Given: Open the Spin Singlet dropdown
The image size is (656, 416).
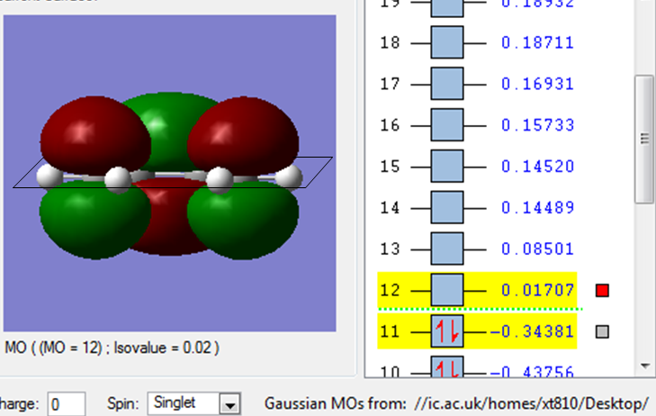Looking at the screenshot, I should [x=230, y=404].
